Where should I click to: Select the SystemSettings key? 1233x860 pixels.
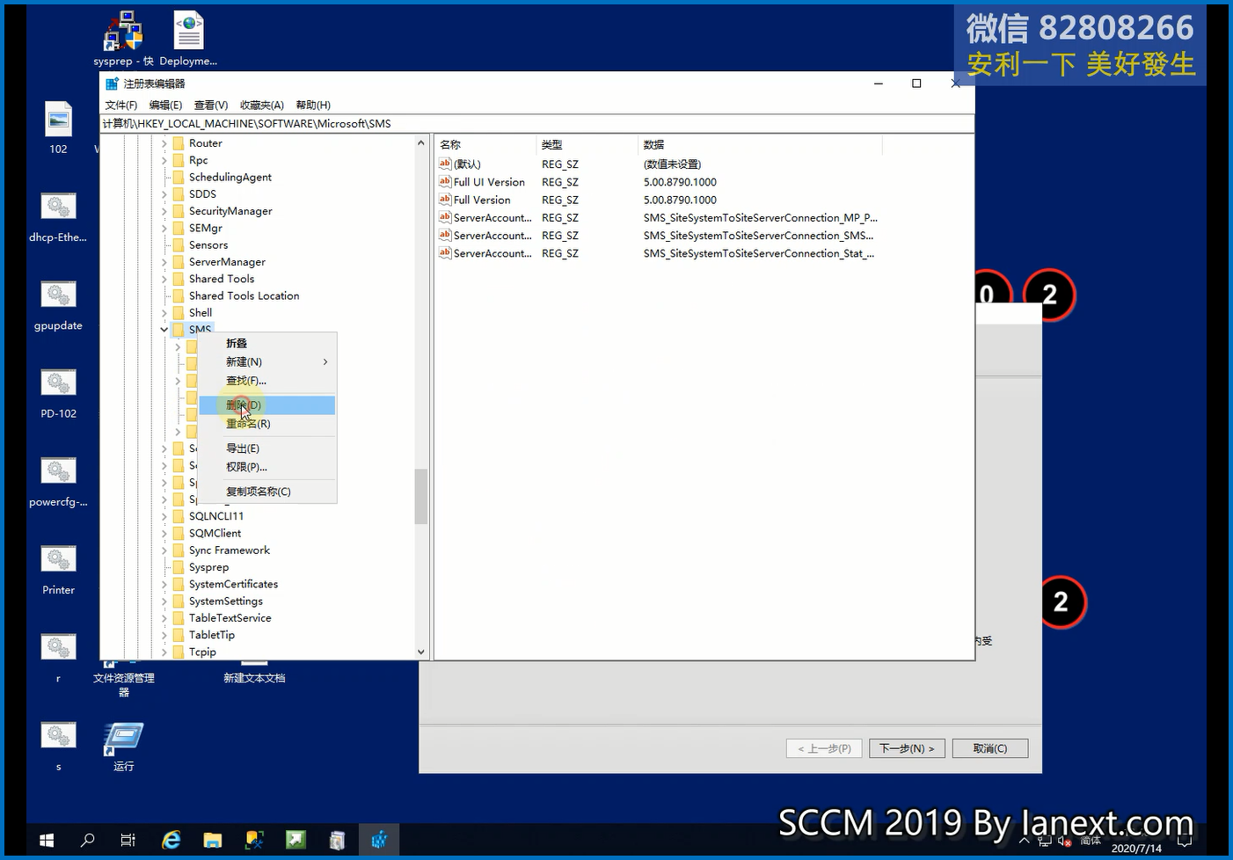click(225, 601)
